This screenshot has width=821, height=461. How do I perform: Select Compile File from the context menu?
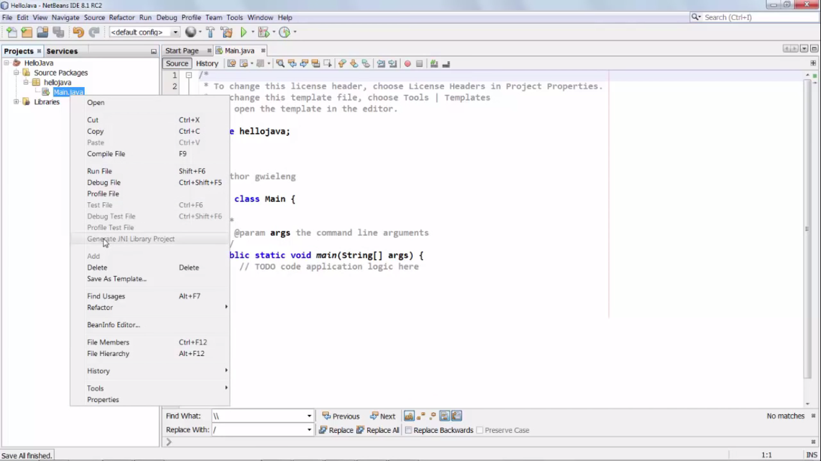[x=106, y=154]
